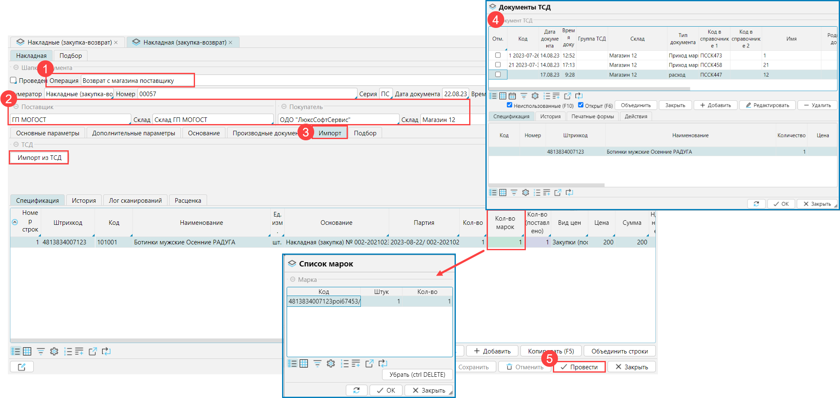The height and width of the screenshot is (398, 840).
Task: Uncheck the Неиспользованные (F10) checkbox
Action: click(509, 105)
